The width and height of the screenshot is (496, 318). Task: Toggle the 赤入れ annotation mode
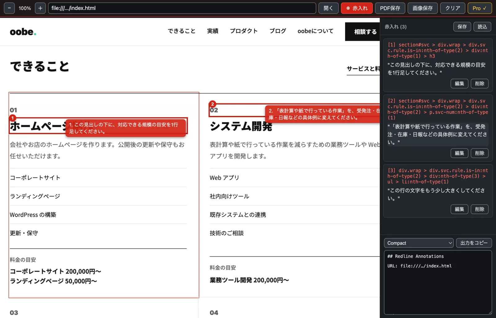coord(357,8)
